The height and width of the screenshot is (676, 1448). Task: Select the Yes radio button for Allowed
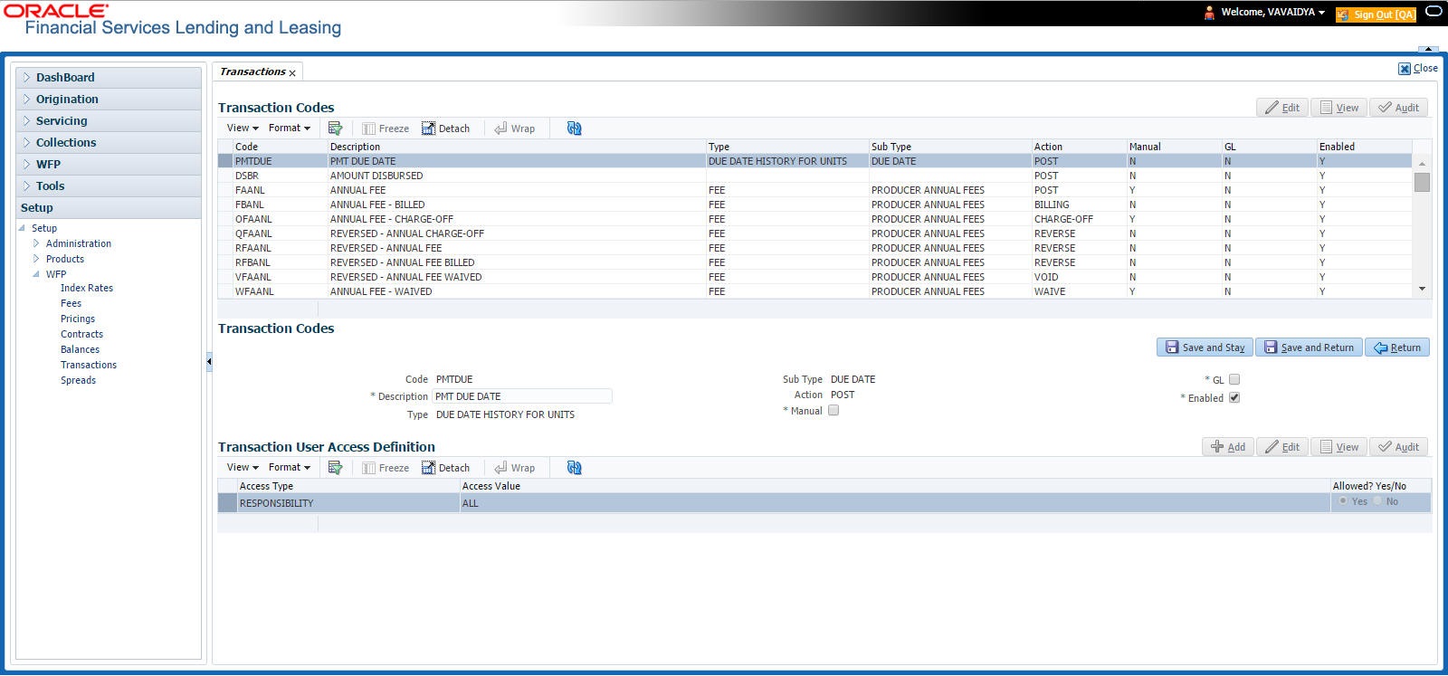pos(1343,501)
